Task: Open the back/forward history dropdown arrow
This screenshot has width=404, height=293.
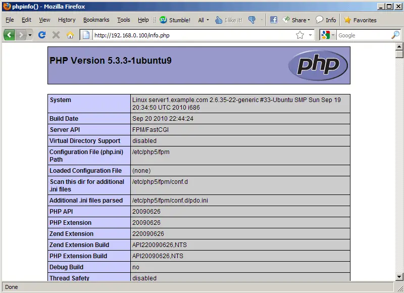Action: point(30,35)
